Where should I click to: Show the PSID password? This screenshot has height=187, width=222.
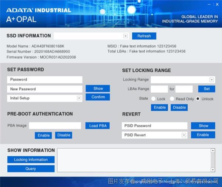[x=203, y=126]
